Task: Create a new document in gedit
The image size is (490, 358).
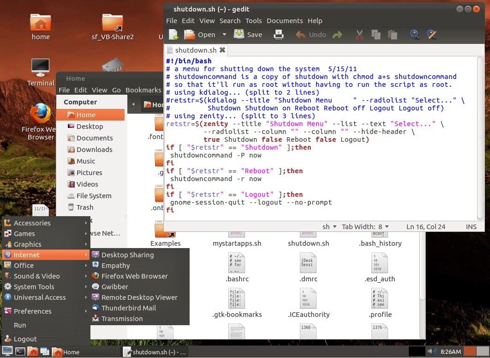Action: coord(173,35)
